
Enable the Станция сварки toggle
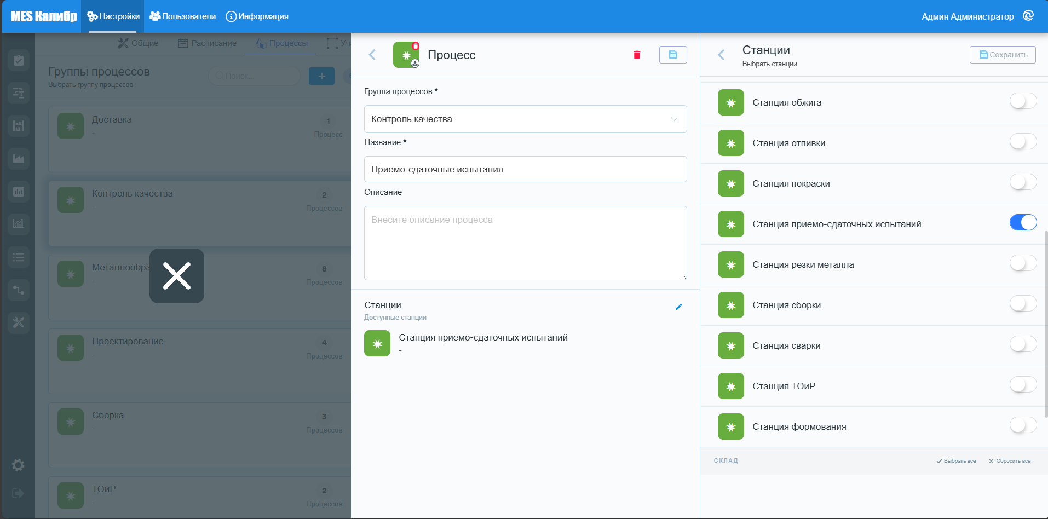1023,344
